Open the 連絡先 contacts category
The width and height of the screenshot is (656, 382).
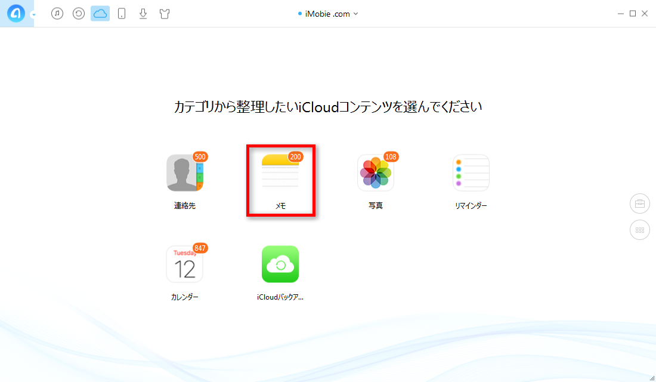[184, 173]
